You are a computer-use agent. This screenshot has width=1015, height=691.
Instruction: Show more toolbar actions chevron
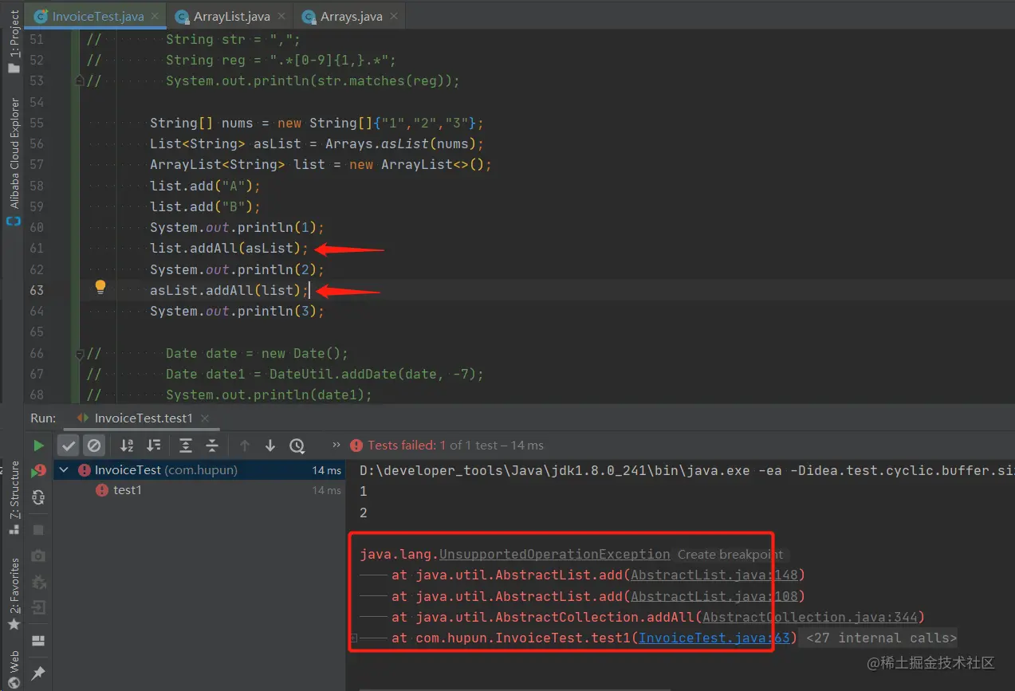(336, 445)
